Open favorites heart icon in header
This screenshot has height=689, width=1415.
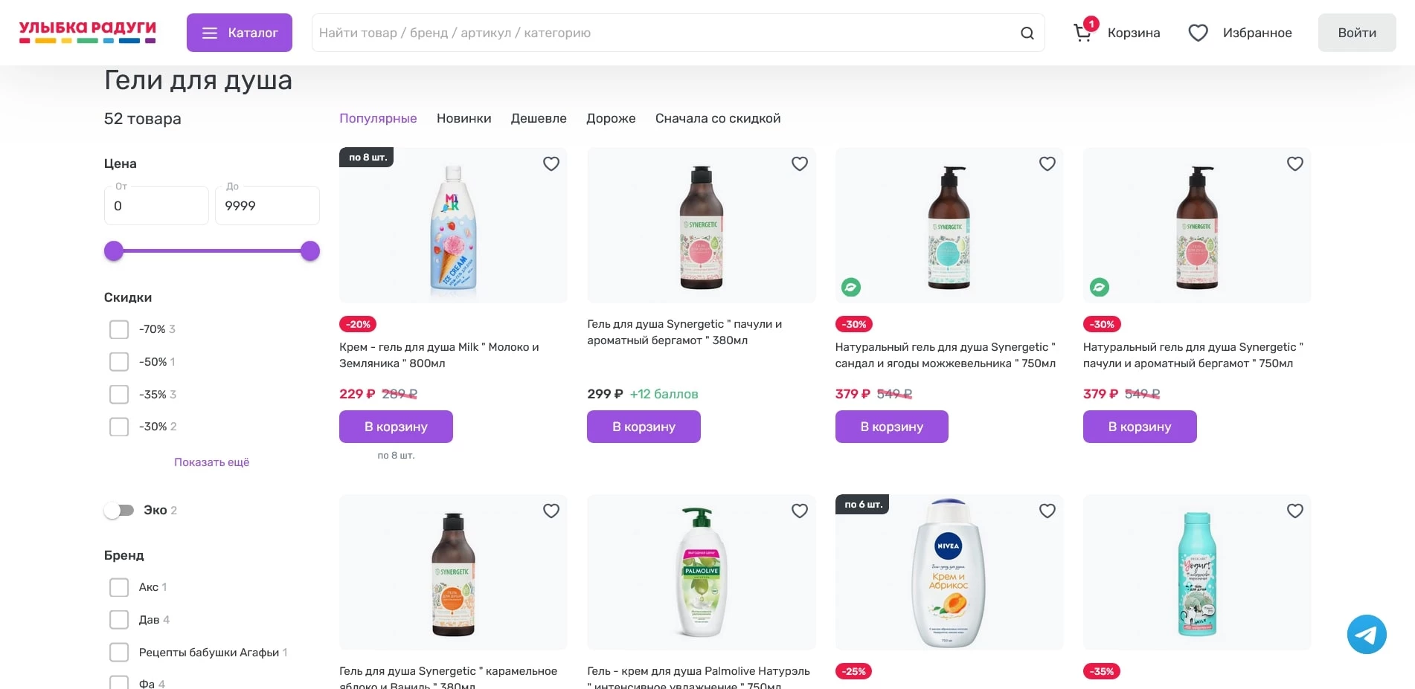[1198, 33]
